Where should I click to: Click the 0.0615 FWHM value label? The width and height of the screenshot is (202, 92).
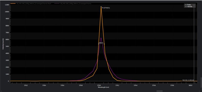(101, 43)
